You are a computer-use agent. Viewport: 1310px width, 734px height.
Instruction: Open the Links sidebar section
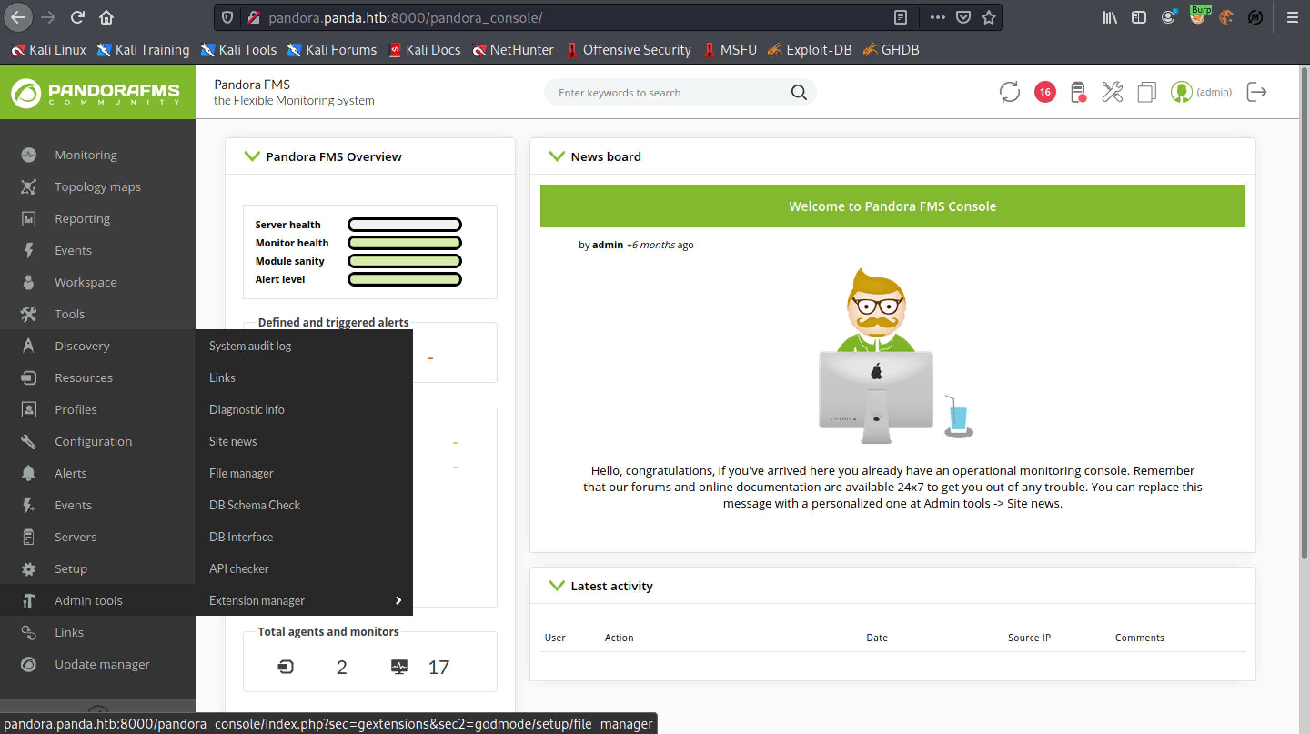pos(69,632)
